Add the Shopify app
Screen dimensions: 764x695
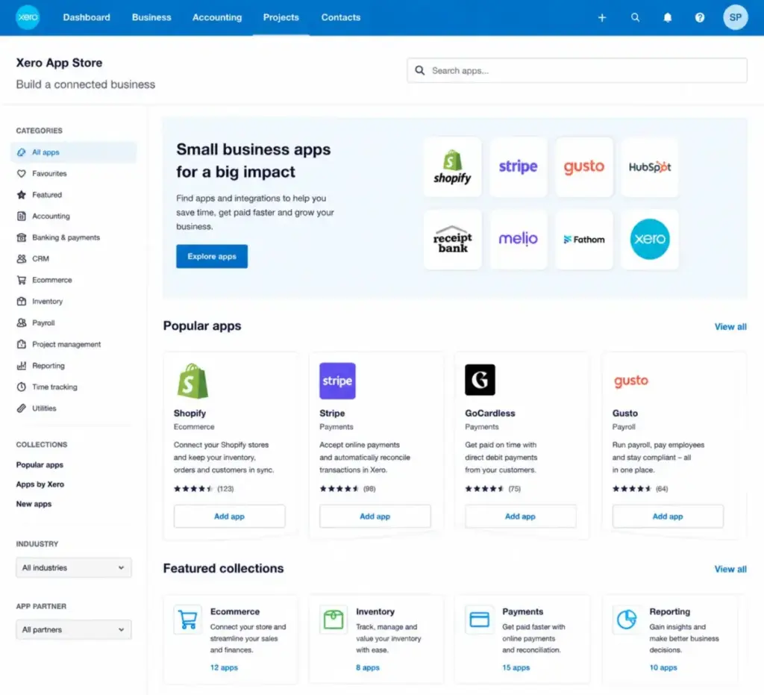(x=229, y=516)
